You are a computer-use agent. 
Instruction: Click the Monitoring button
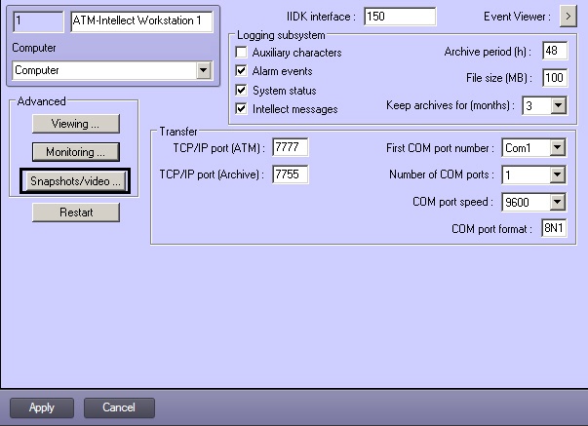[76, 152]
